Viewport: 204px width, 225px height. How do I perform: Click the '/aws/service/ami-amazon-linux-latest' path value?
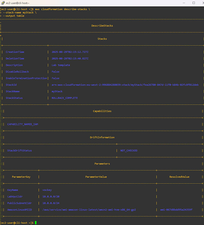click(x=89, y=210)
